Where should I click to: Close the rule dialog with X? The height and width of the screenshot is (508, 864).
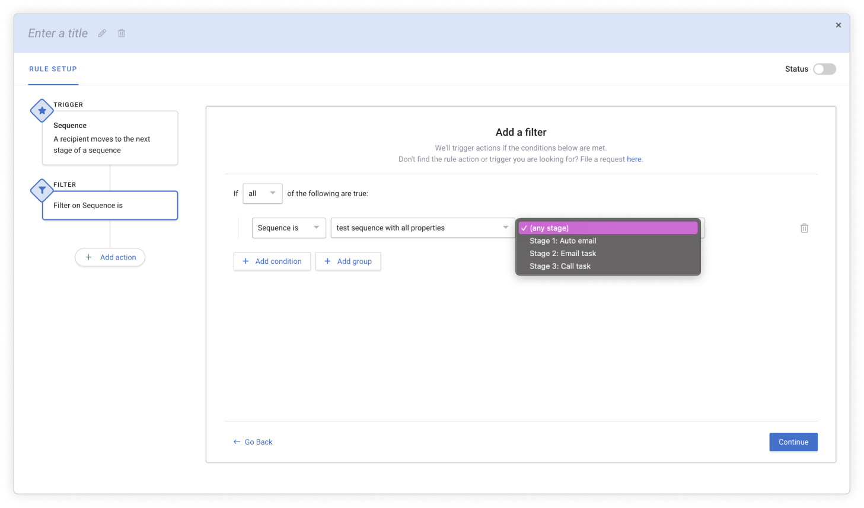(x=838, y=25)
